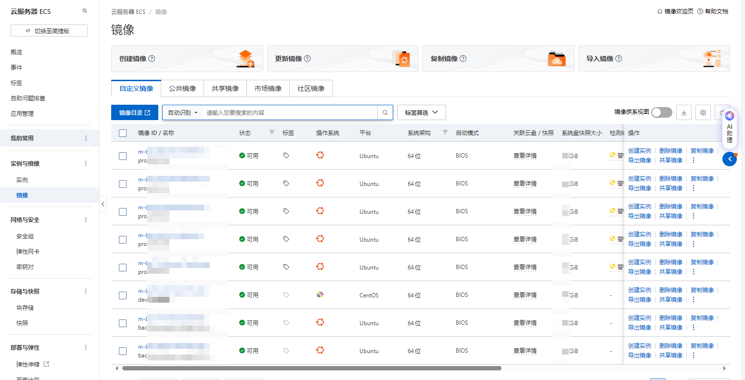The height and width of the screenshot is (380, 745).
Task: Open the 导入镜像 card
Action: (x=654, y=59)
